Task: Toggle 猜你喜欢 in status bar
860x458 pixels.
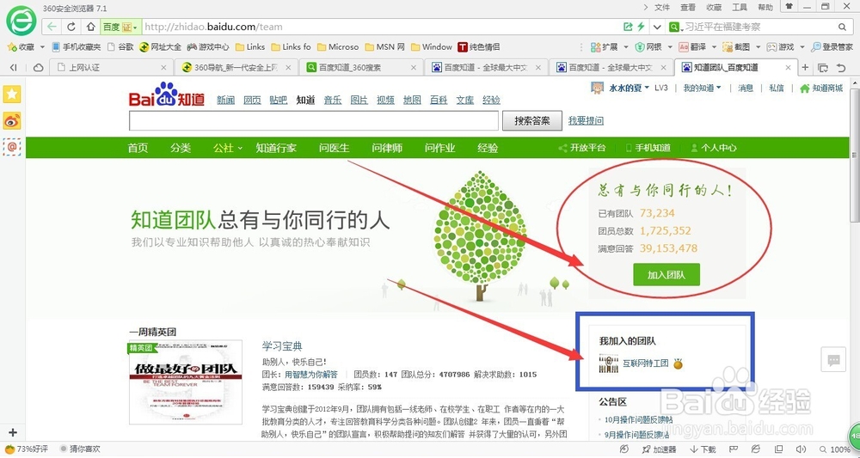Action: [79, 449]
